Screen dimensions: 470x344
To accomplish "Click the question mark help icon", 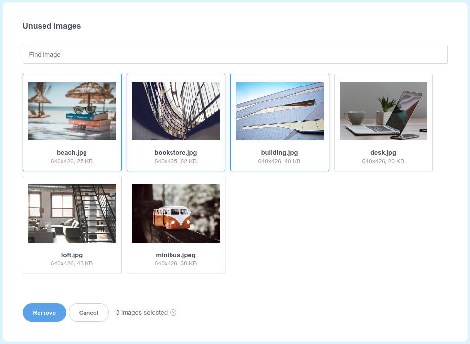I will click(172, 313).
